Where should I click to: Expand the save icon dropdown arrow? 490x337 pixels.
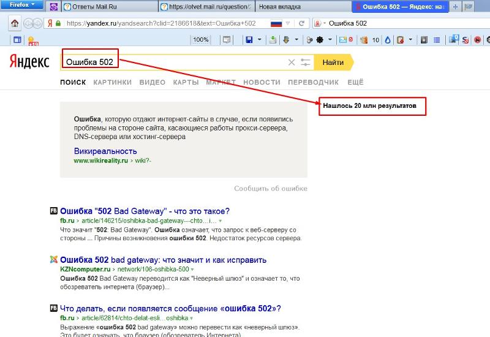(x=259, y=40)
